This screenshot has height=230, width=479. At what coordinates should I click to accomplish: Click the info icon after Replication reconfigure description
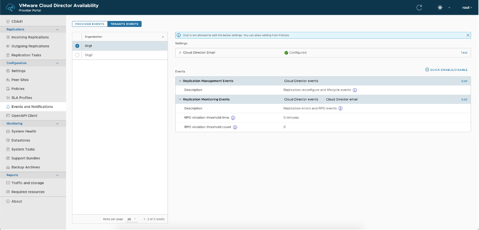pos(355,90)
